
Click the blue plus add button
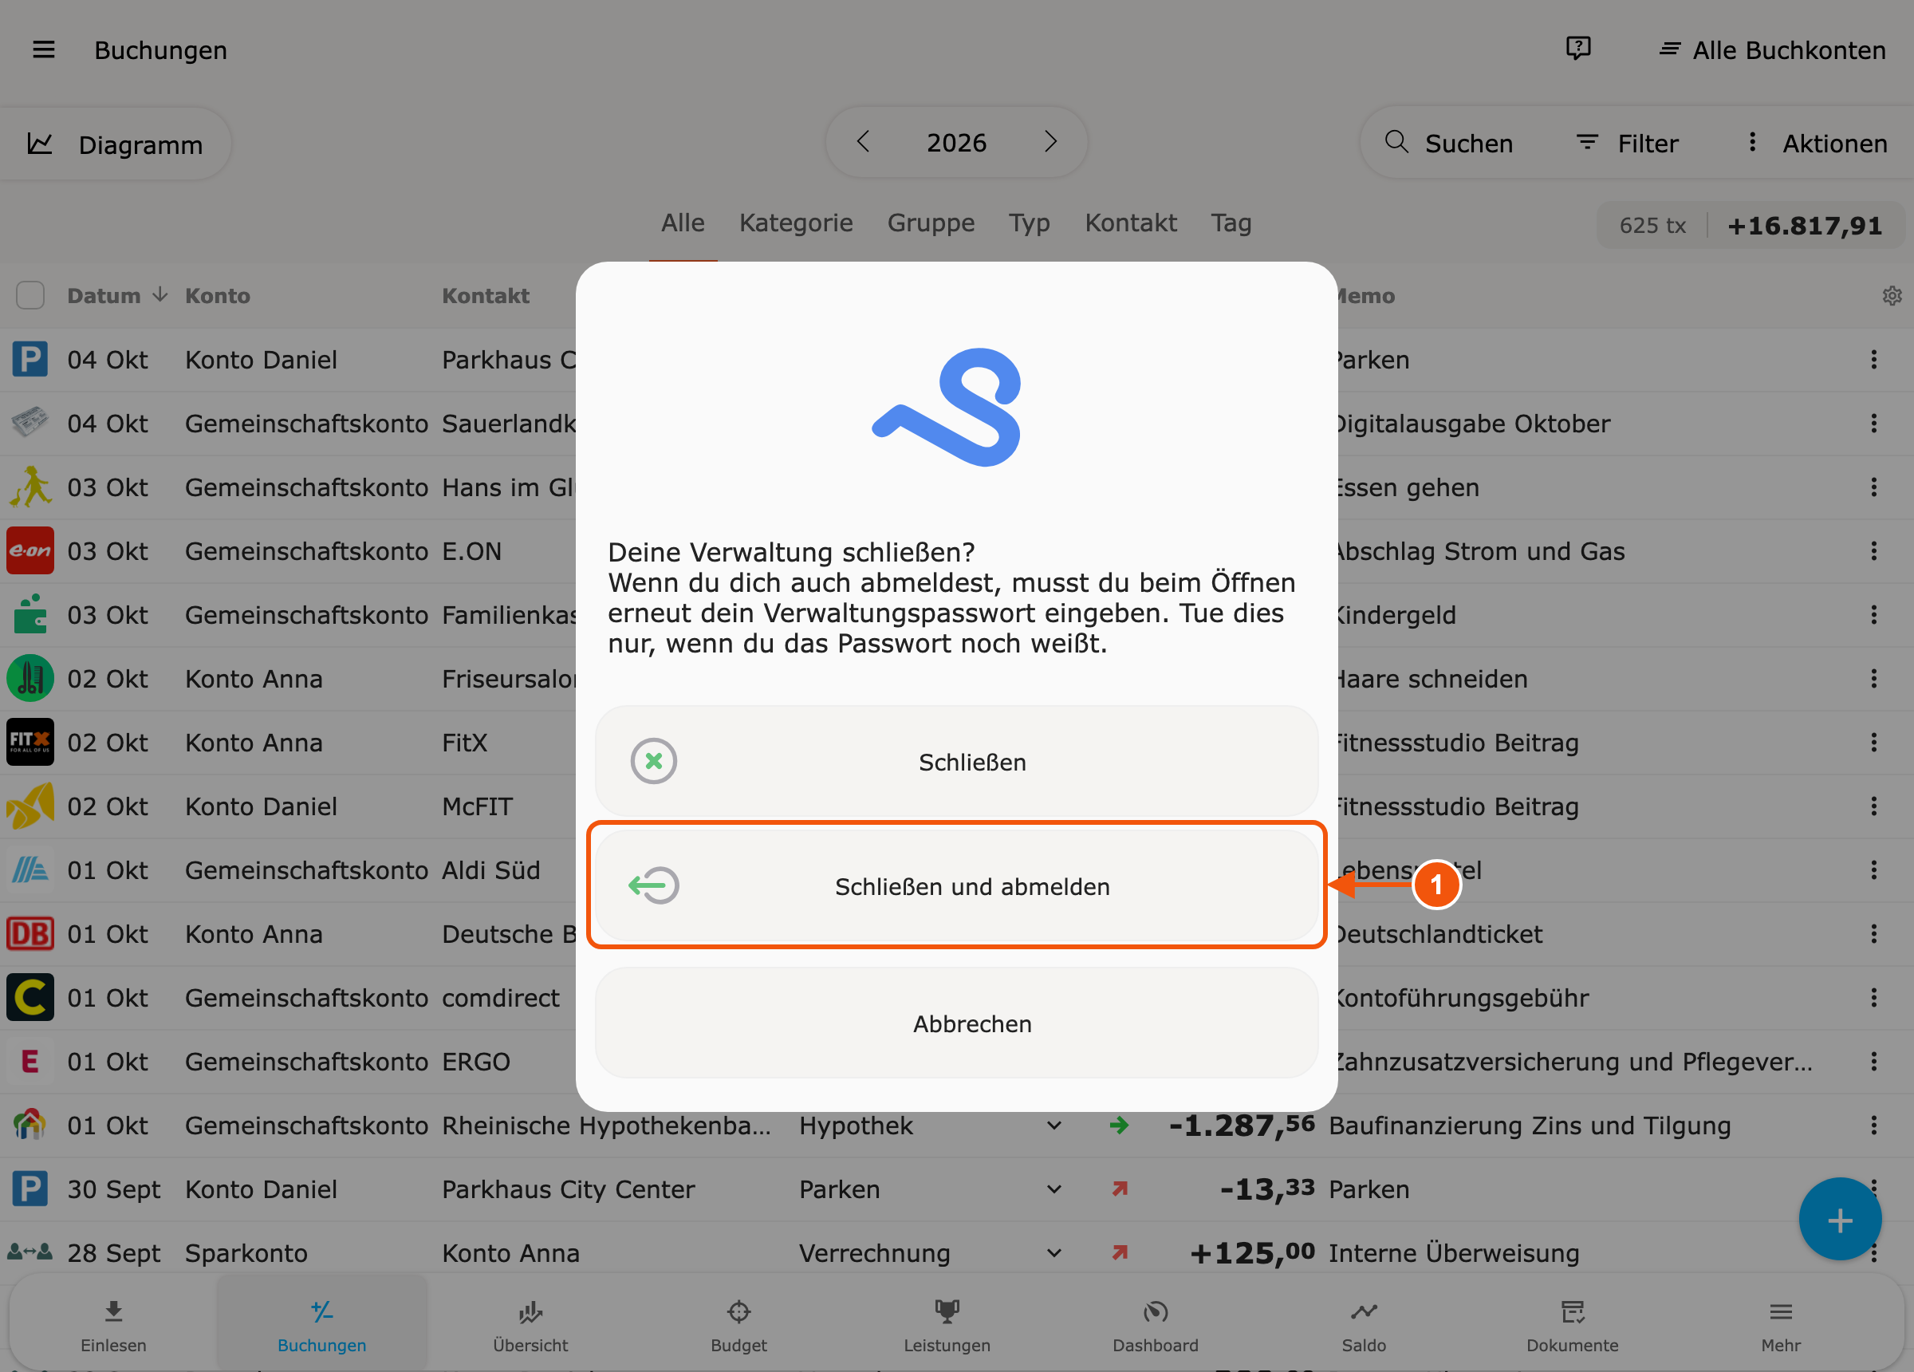tap(1840, 1219)
